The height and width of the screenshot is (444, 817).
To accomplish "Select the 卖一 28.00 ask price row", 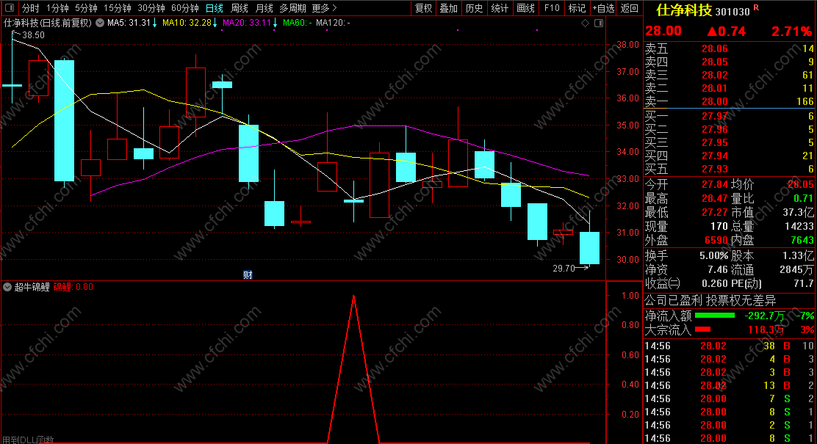I will (x=729, y=101).
